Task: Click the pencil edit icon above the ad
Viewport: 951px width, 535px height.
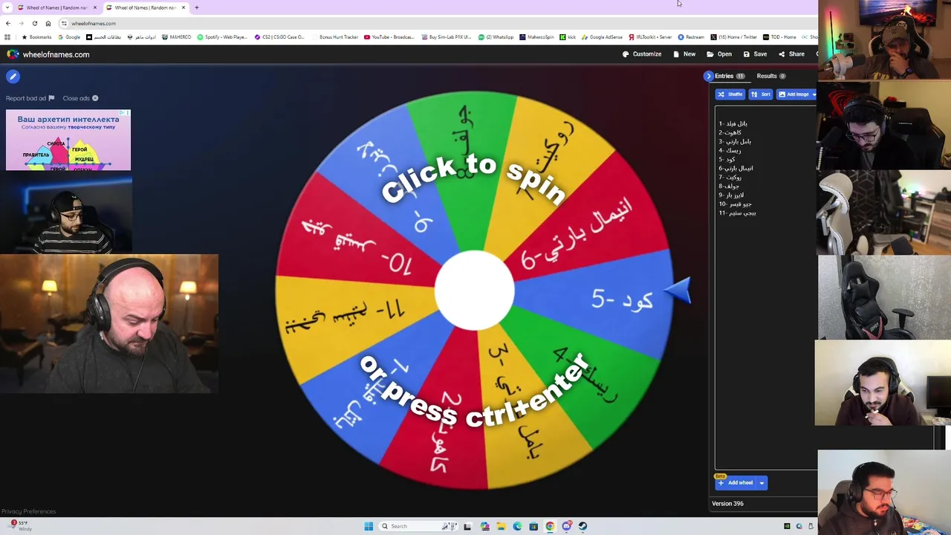Action: coord(13,76)
